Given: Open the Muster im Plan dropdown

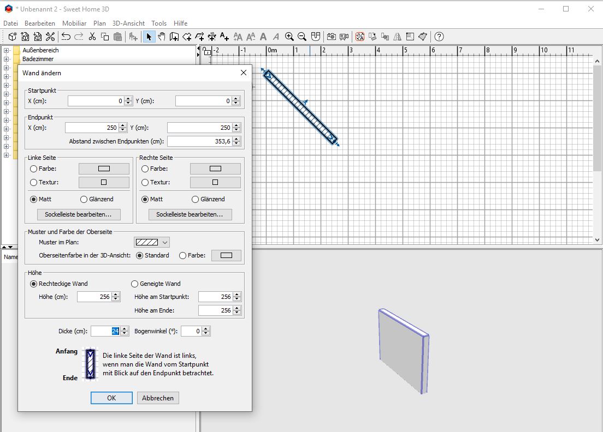Looking at the screenshot, I should click(x=151, y=242).
